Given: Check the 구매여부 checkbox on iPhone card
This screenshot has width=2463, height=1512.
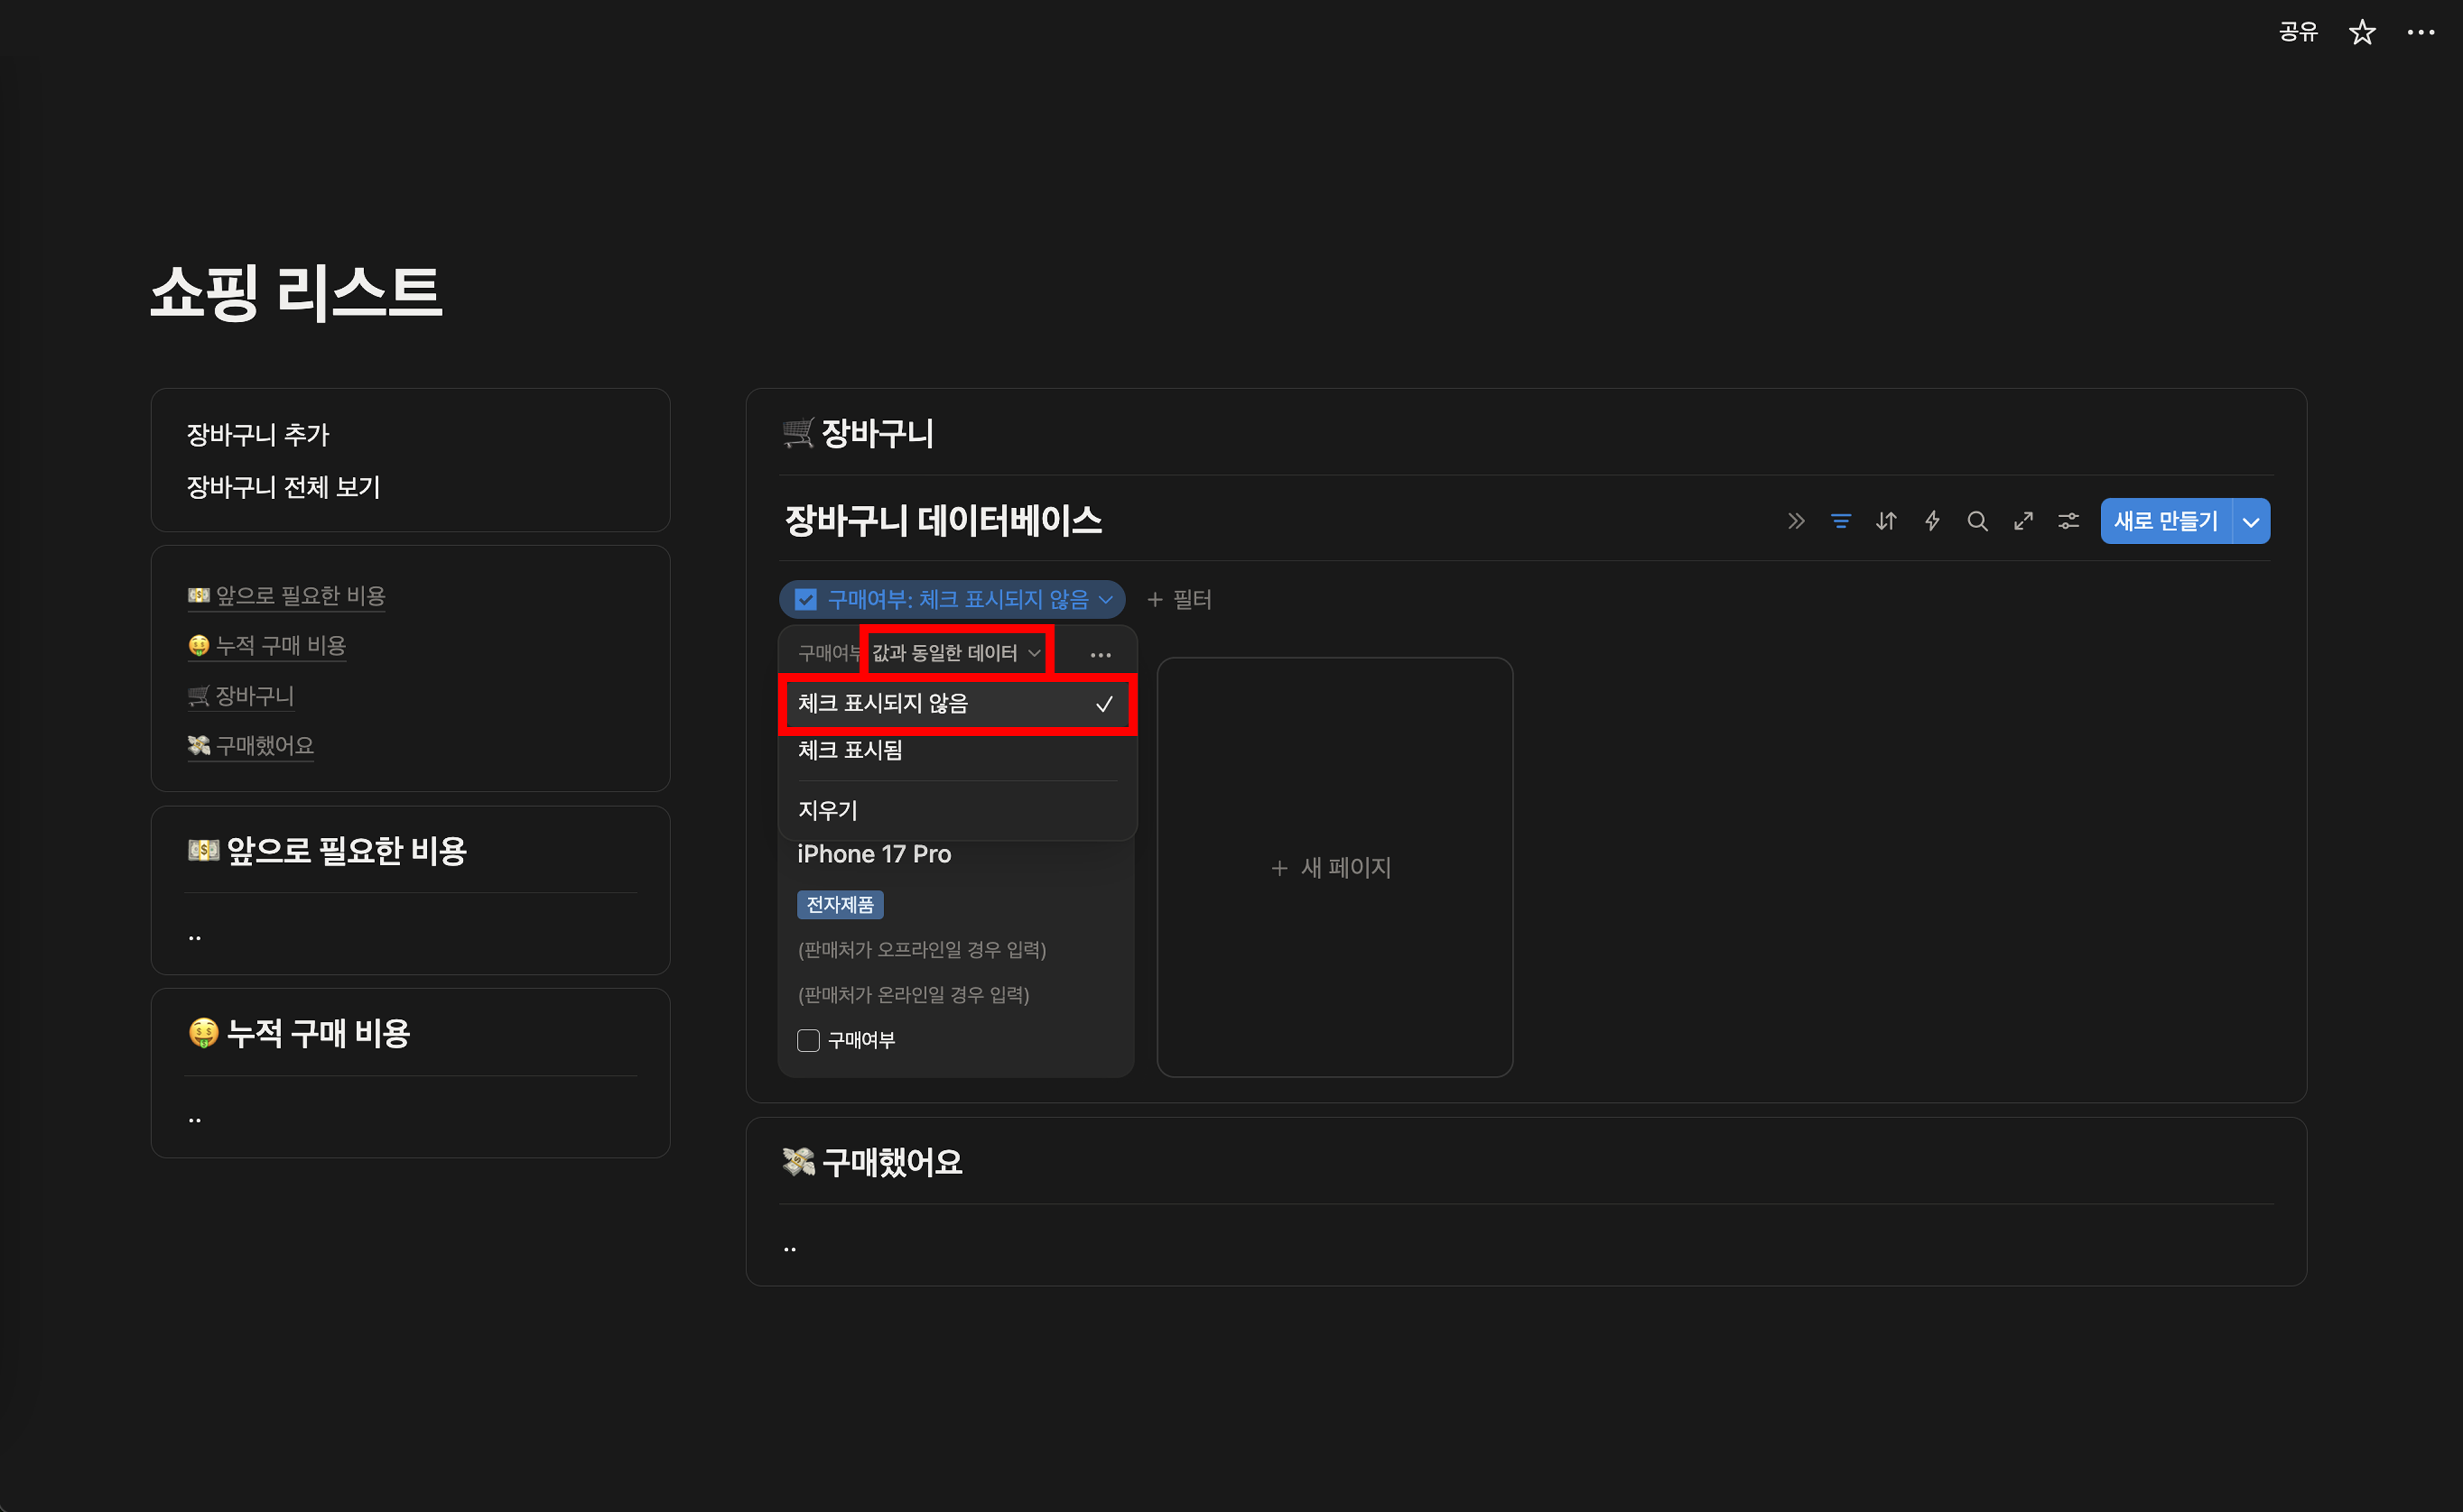Looking at the screenshot, I should coord(808,1040).
